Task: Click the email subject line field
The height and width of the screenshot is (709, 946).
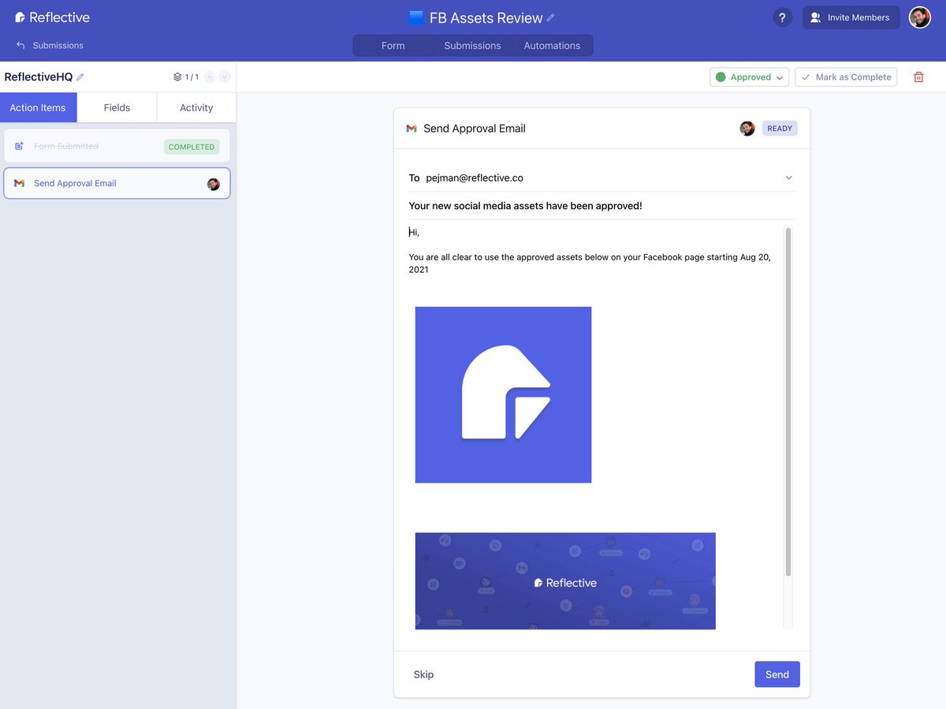Action: click(x=601, y=206)
